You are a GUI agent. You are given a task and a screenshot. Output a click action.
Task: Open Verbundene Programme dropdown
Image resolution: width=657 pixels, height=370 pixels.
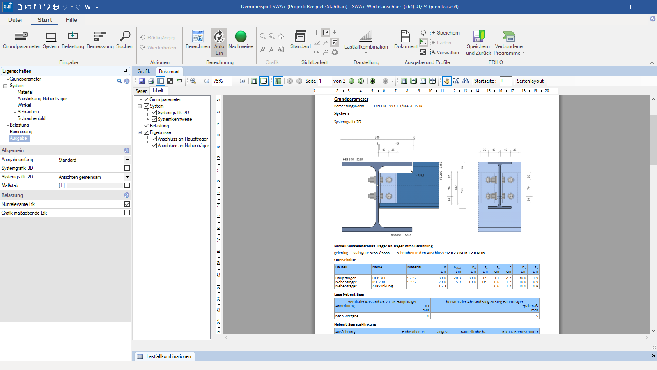click(x=509, y=43)
